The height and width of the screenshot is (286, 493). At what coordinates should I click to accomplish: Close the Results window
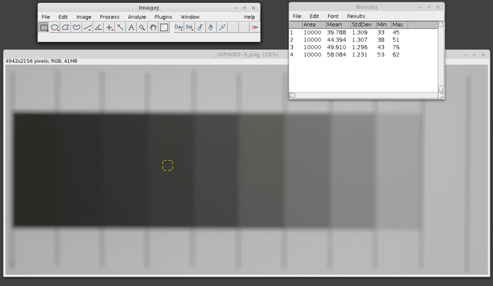tap(438, 7)
